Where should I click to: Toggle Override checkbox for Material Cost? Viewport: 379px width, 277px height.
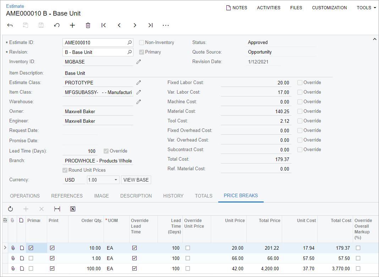(x=300, y=111)
